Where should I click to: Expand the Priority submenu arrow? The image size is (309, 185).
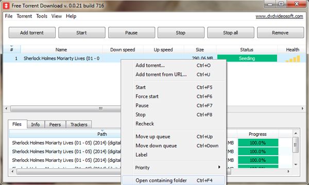click(219, 168)
